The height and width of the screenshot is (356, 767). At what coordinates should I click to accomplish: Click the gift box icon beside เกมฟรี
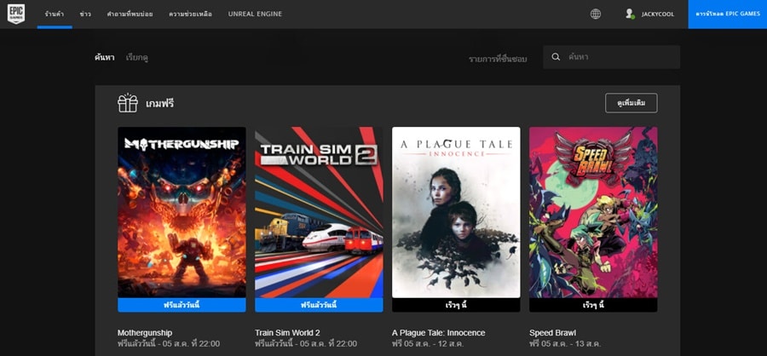point(128,103)
